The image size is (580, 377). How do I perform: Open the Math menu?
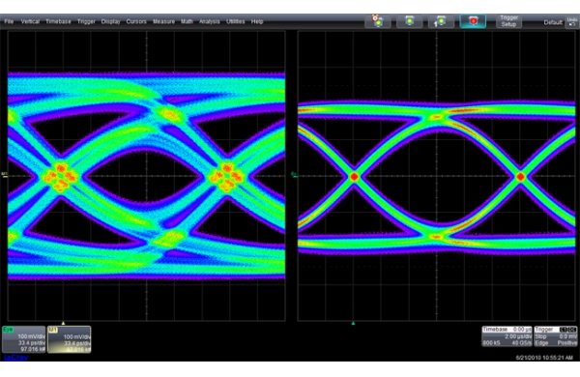[187, 22]
